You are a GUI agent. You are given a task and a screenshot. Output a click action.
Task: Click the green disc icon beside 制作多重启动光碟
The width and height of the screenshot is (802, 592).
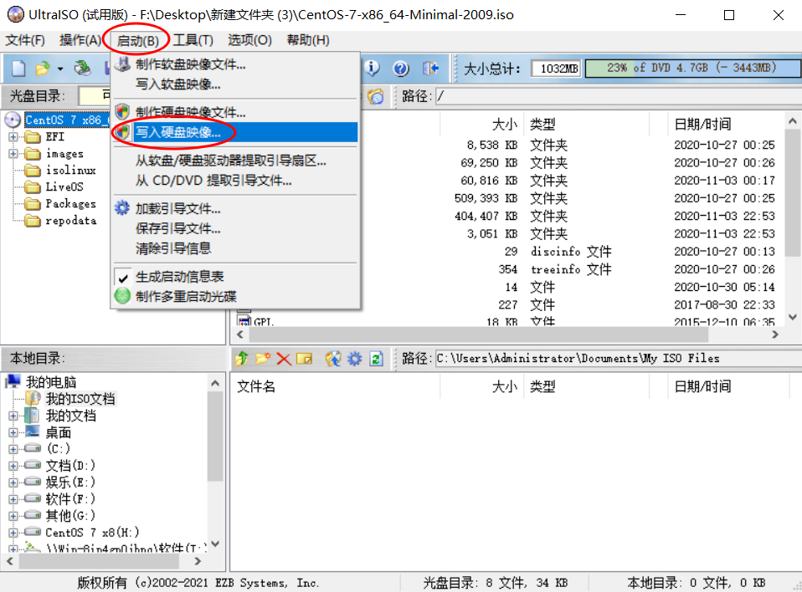point(122,296)
